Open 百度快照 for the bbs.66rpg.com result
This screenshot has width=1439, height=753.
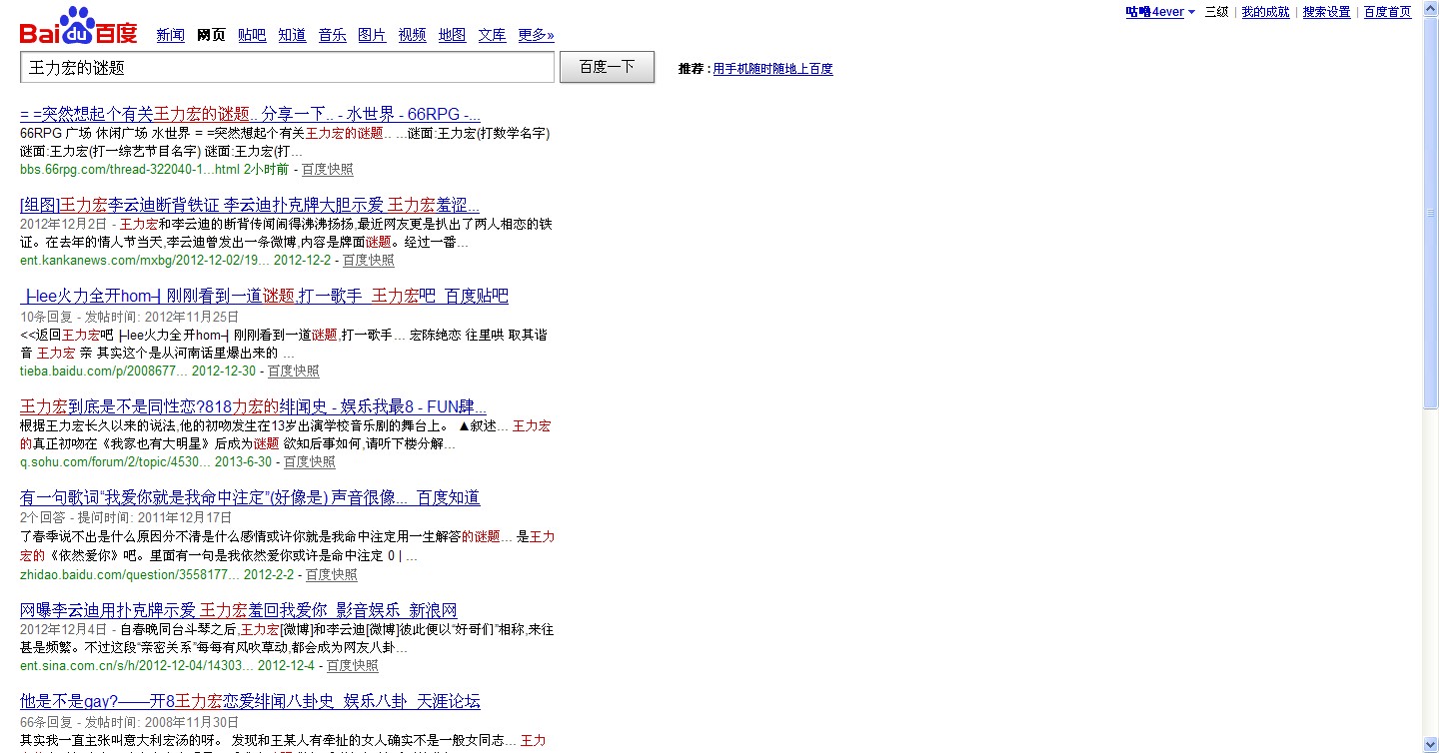coord(328,170)
